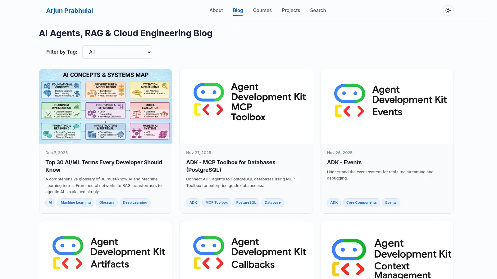Screen dimensions: 497x279
Task: Click the Dec 7, 2025 date text
Action: (57, 153)
